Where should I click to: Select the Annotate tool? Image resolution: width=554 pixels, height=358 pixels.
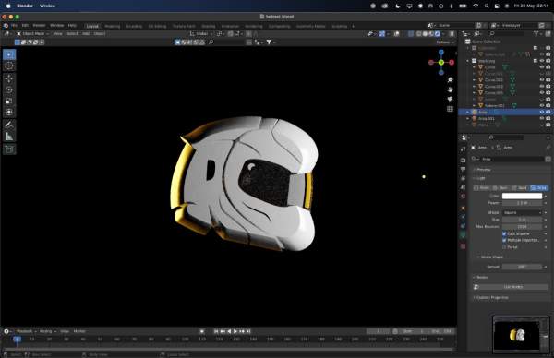click(x=9, y=125)
